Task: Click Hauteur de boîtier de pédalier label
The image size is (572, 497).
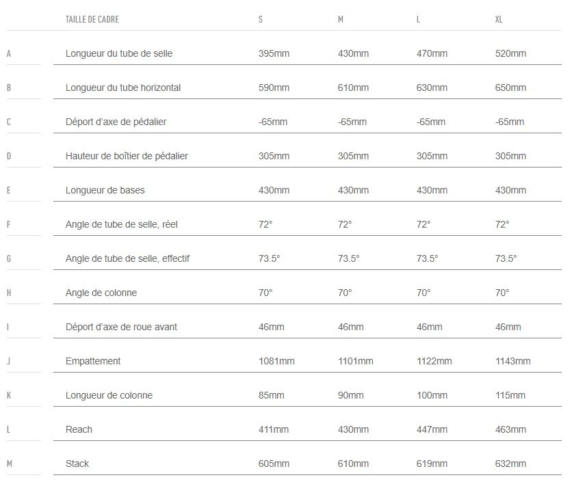Action: [x=127, y=156]
